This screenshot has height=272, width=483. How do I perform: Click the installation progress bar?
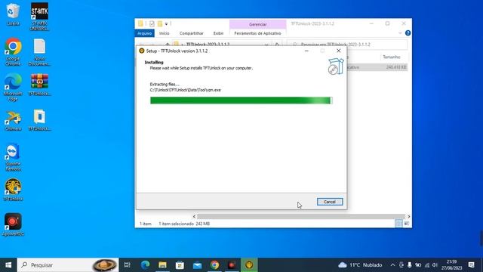[x=241, y=100]
